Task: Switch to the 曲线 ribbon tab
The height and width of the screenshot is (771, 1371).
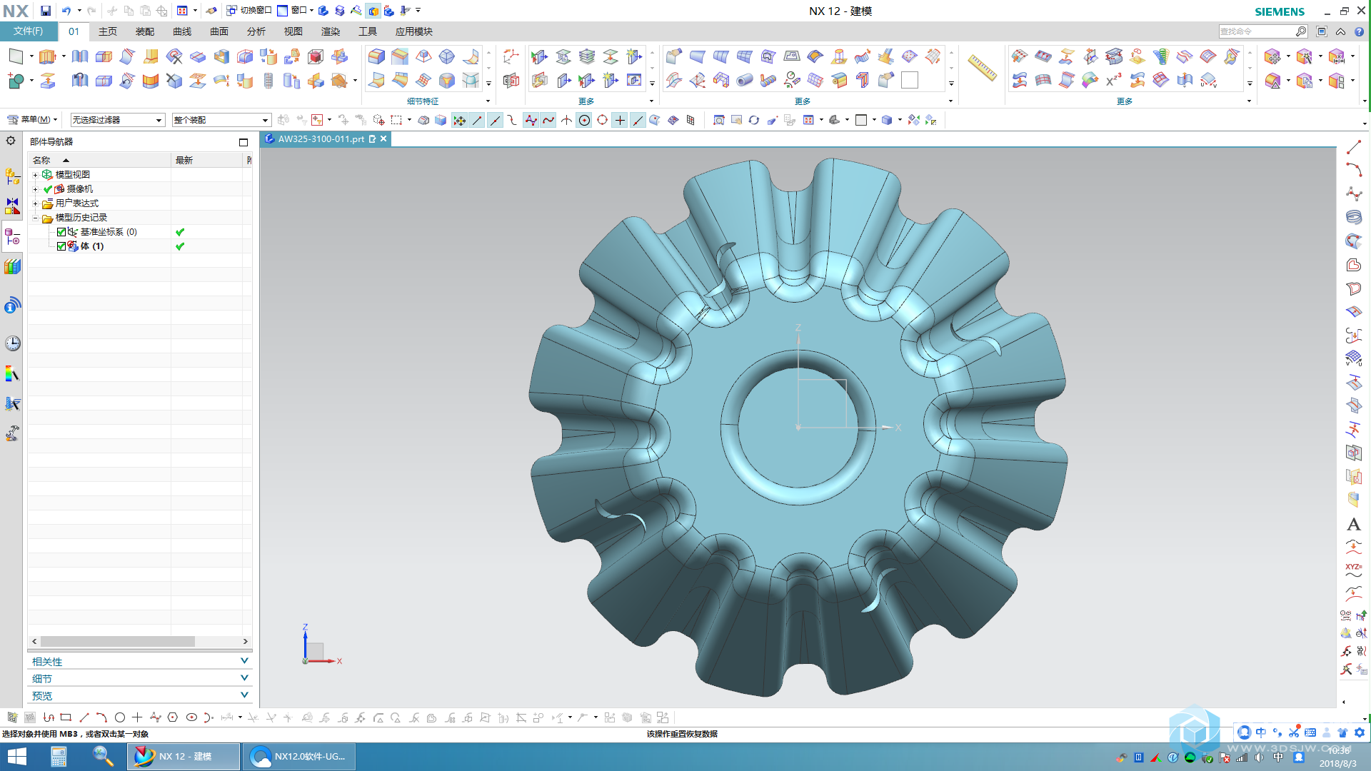Action: tap(182, 31)
